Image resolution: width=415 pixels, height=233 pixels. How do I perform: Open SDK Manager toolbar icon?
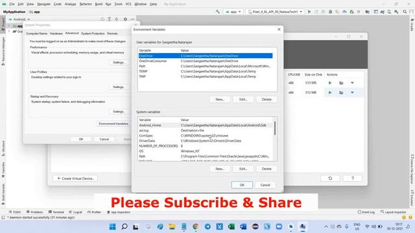point(396,12)
